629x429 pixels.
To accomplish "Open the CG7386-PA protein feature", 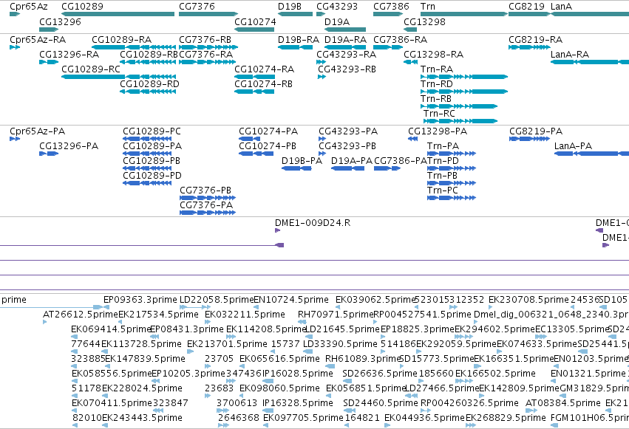I will pyautogui.click(x=387, y=168).
